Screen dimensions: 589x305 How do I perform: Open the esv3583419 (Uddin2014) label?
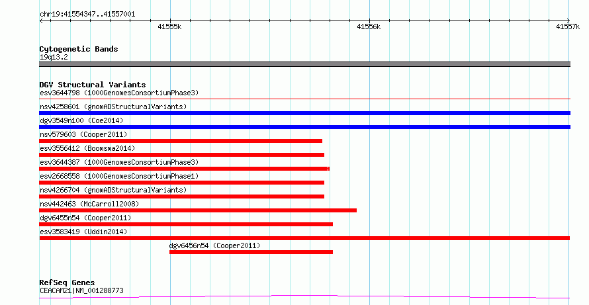83,232
